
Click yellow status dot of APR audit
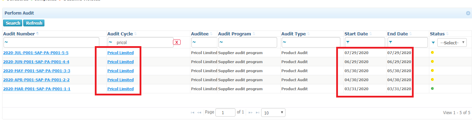coord(432,79)
